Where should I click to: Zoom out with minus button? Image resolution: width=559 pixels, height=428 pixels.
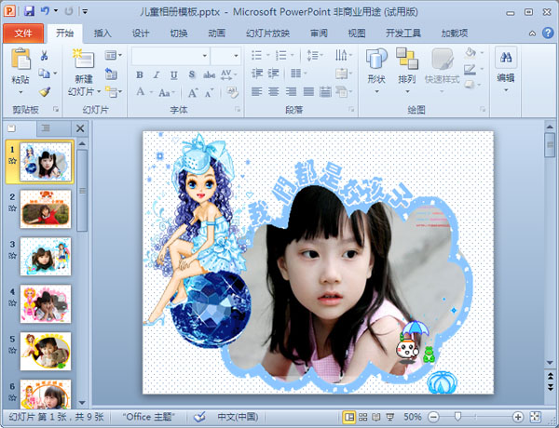433,417
